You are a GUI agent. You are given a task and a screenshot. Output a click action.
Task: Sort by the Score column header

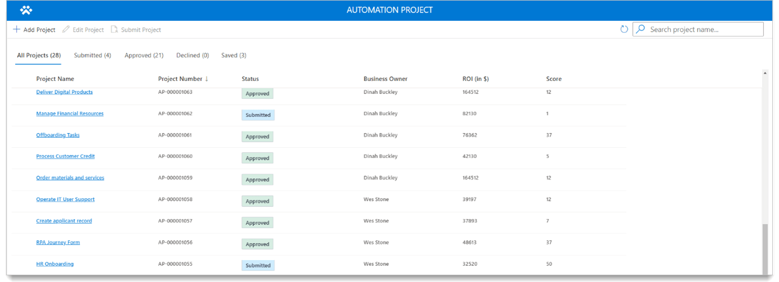pyautogui.click(x=553, y=79)
